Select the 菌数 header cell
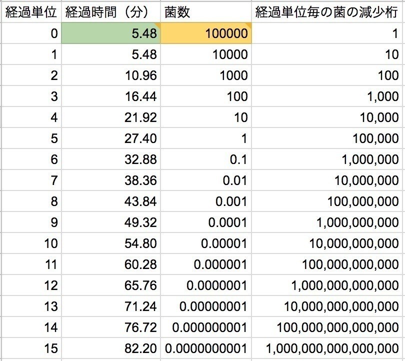The width and height of the screenshot is (405, 361). [x=206, y=12]
